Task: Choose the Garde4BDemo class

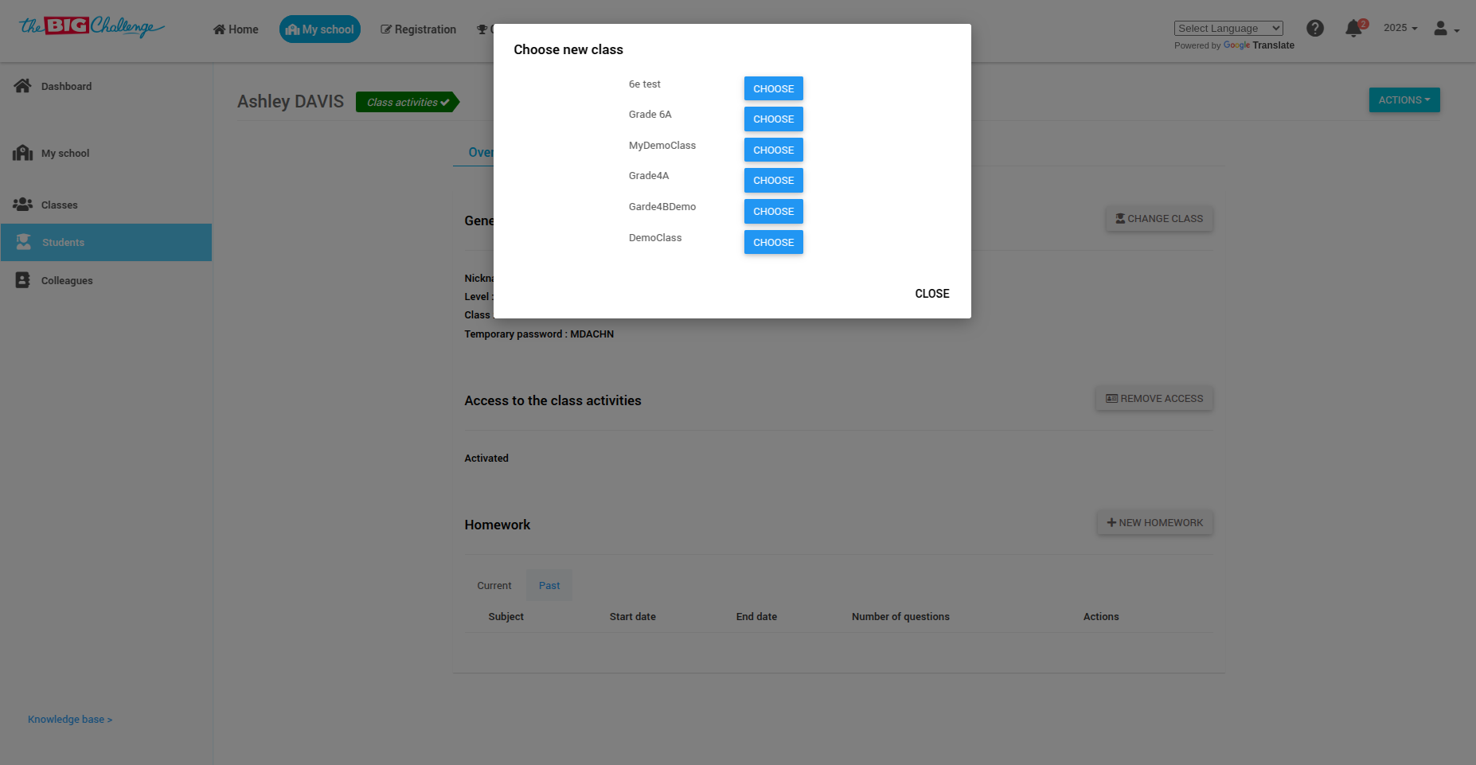Action: (773, 212)
